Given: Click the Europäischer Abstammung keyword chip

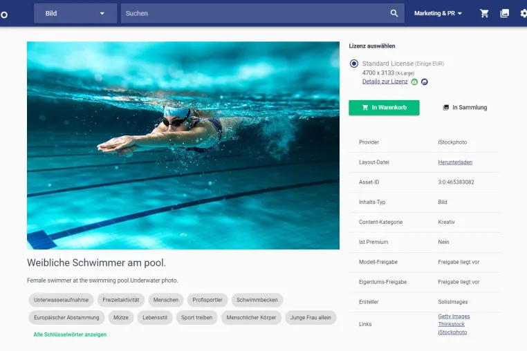Looking at the screenshot, I should coord(66,317).
